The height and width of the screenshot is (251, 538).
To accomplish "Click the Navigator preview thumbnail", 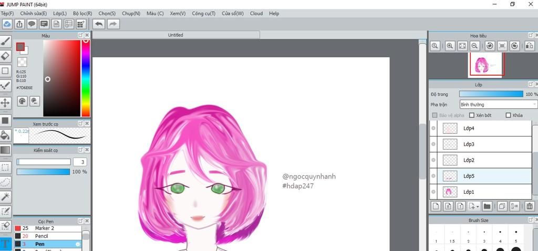I will pyautogui.click(x=486, y=64).
